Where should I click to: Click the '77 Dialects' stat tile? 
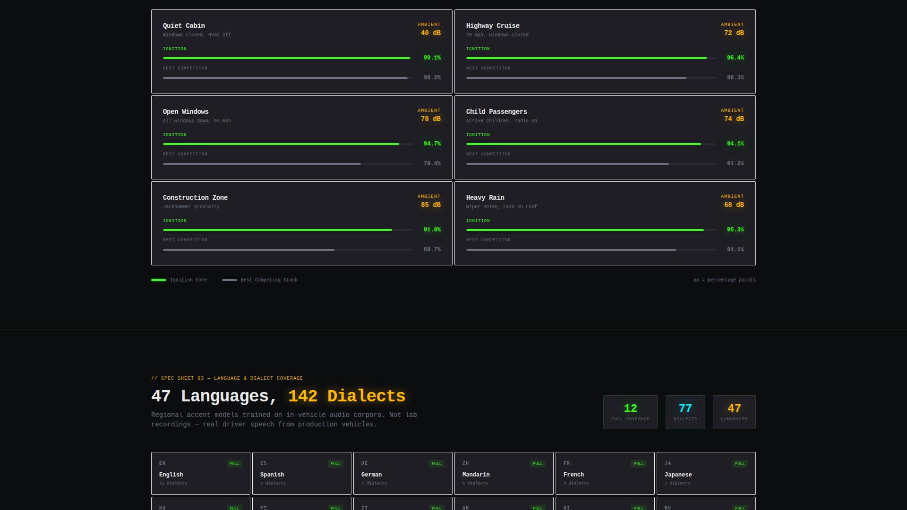[x=685, y=412]
